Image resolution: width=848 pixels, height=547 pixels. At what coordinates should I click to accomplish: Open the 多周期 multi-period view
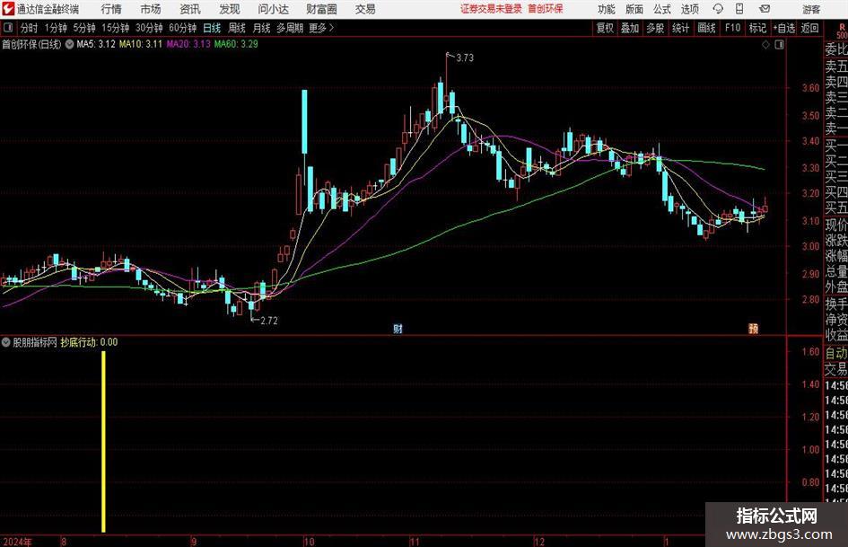click(x=290, y=28)
